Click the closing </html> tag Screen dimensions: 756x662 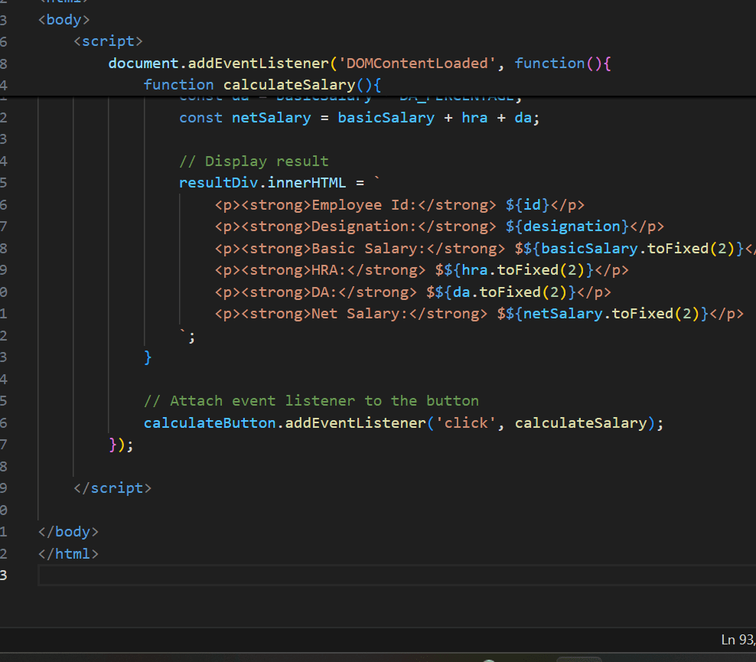pyautogui.click(x=68, y=553)
